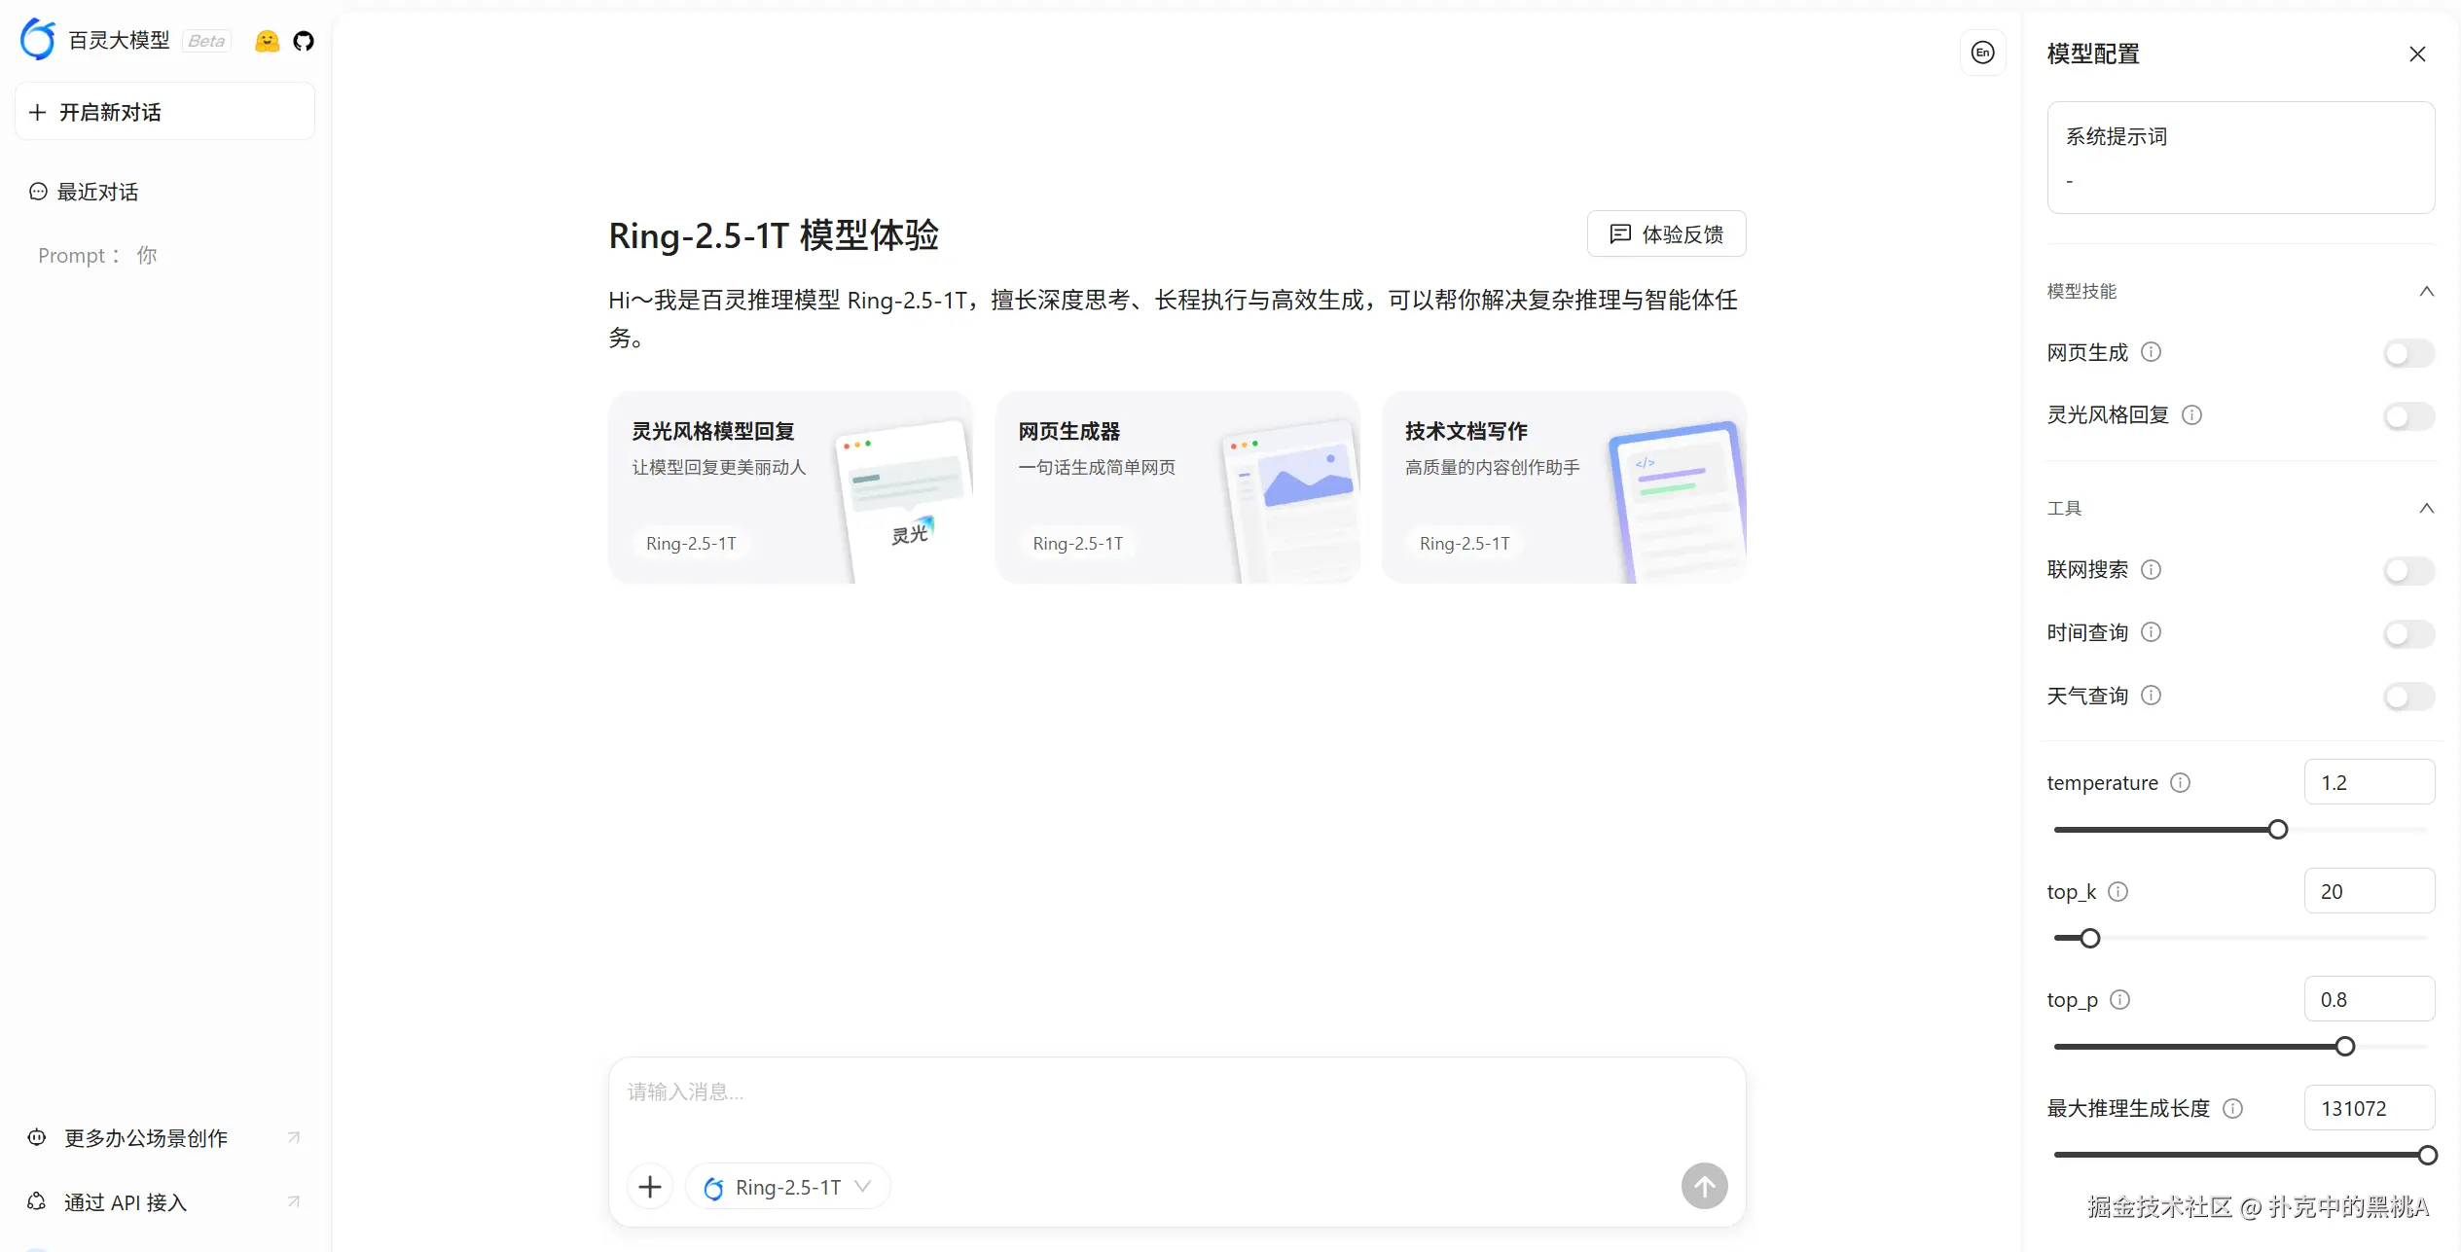Open recent conversation Prompt: 你
The image size is (2461, 1252).
[x=97, y=256]
